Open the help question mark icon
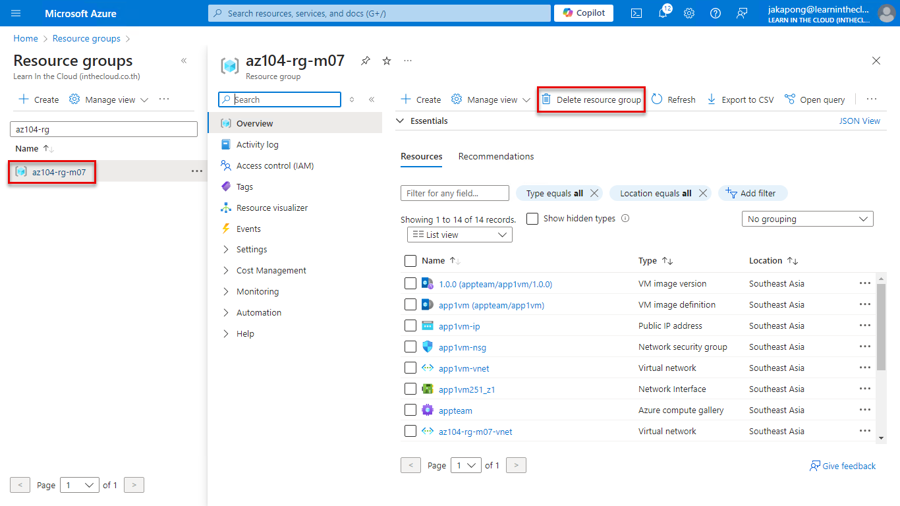 (x=716, y=13)
